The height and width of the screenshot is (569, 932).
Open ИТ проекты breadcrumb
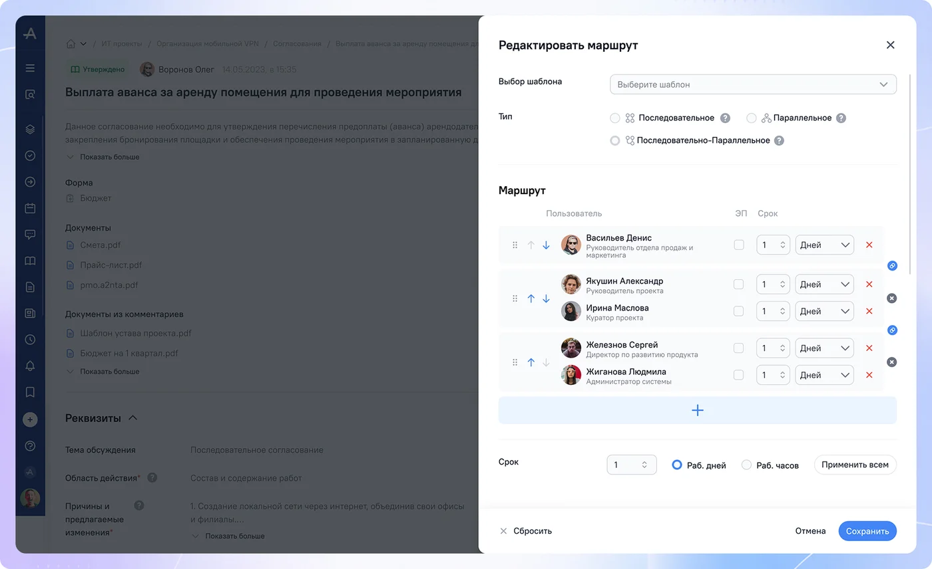click(121, 44)
